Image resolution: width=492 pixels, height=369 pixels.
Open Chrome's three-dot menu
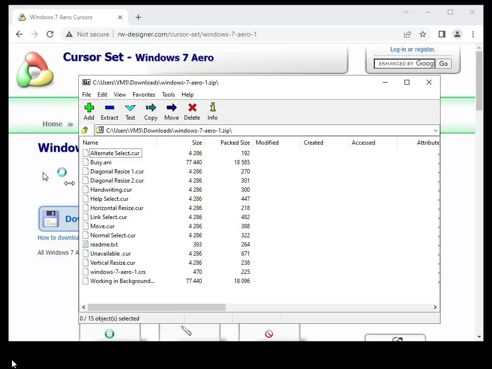click(x=473, y=34)
